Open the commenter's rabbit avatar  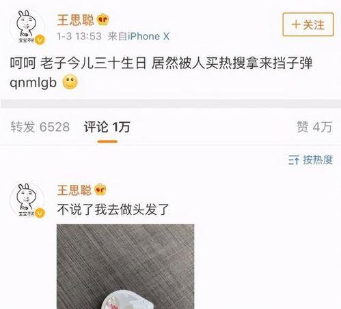click(27, 200)
